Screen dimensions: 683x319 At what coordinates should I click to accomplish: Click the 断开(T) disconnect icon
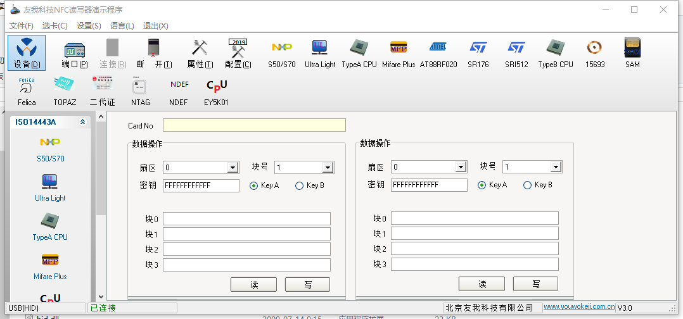tap(154, 53)
